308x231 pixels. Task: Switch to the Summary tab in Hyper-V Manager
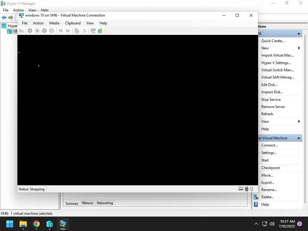click(x=72, y=204)
